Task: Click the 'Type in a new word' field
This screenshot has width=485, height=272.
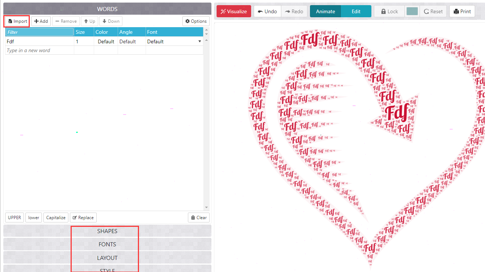Action: point(40,50)
